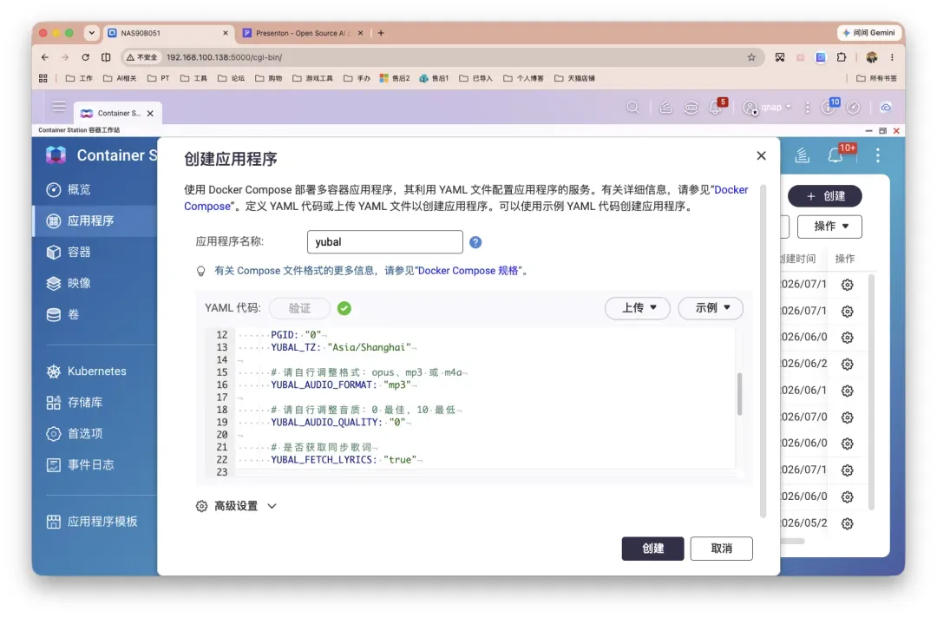This screenshot has height=618, width=937.
Task: Click the browser address bar
Action: [x=442, y=57]
